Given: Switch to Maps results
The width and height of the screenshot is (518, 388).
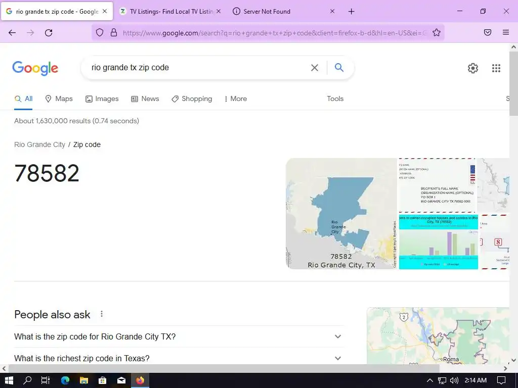Looking at the screenshot, I should pyautogui.click(x=59, y=99).
